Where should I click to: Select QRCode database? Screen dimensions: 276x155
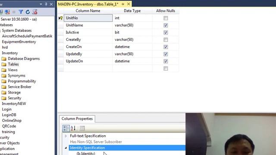point(9,126)
